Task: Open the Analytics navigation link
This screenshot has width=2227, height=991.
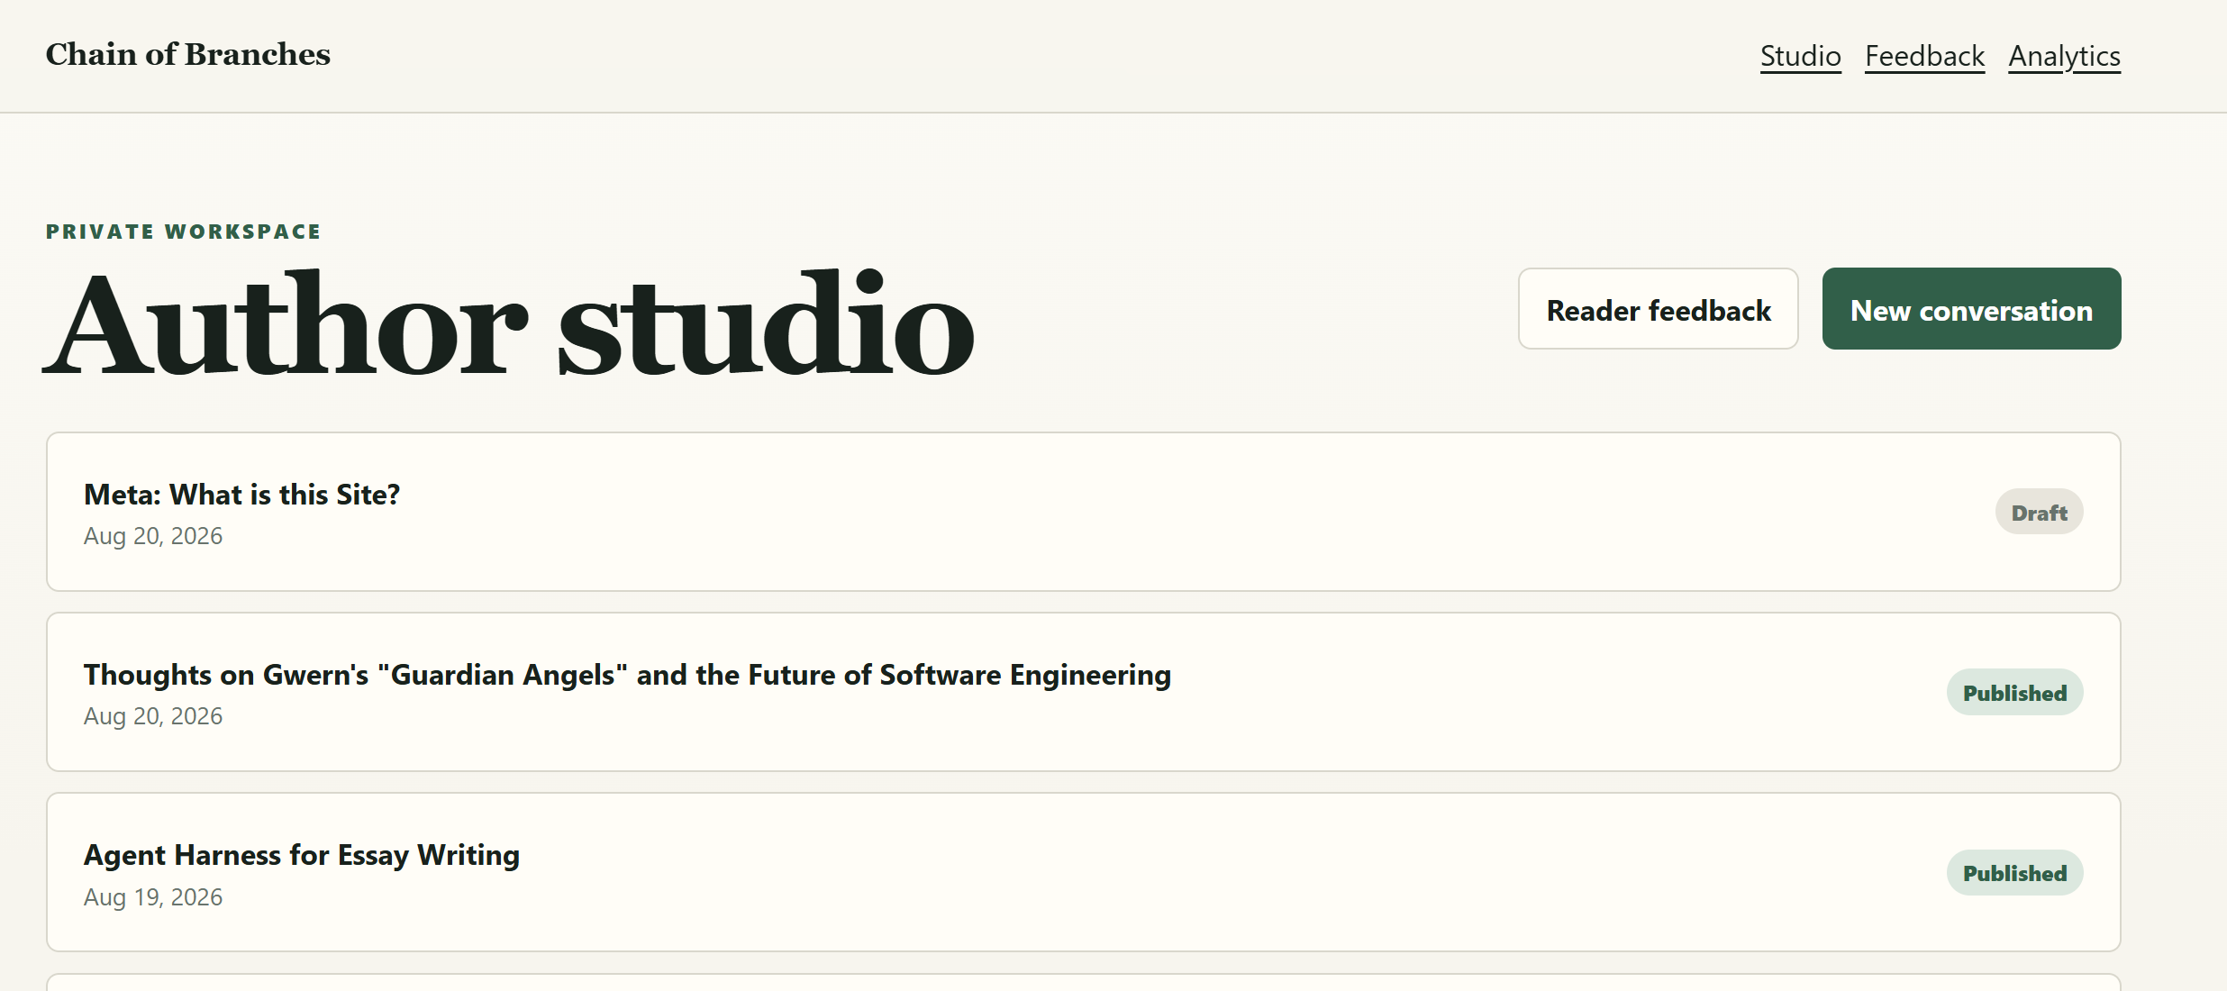Action: tap(2064, 56)
